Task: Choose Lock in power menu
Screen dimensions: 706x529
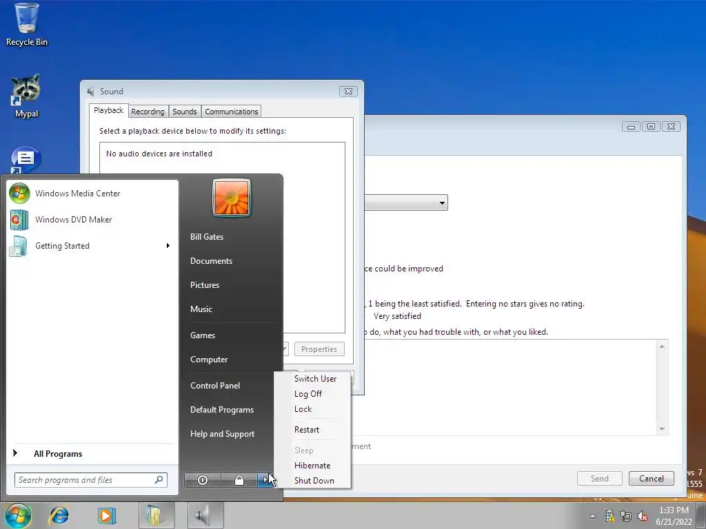Action: coord(303,409)
